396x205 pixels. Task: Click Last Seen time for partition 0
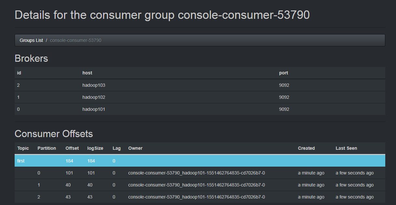(355, 173)
